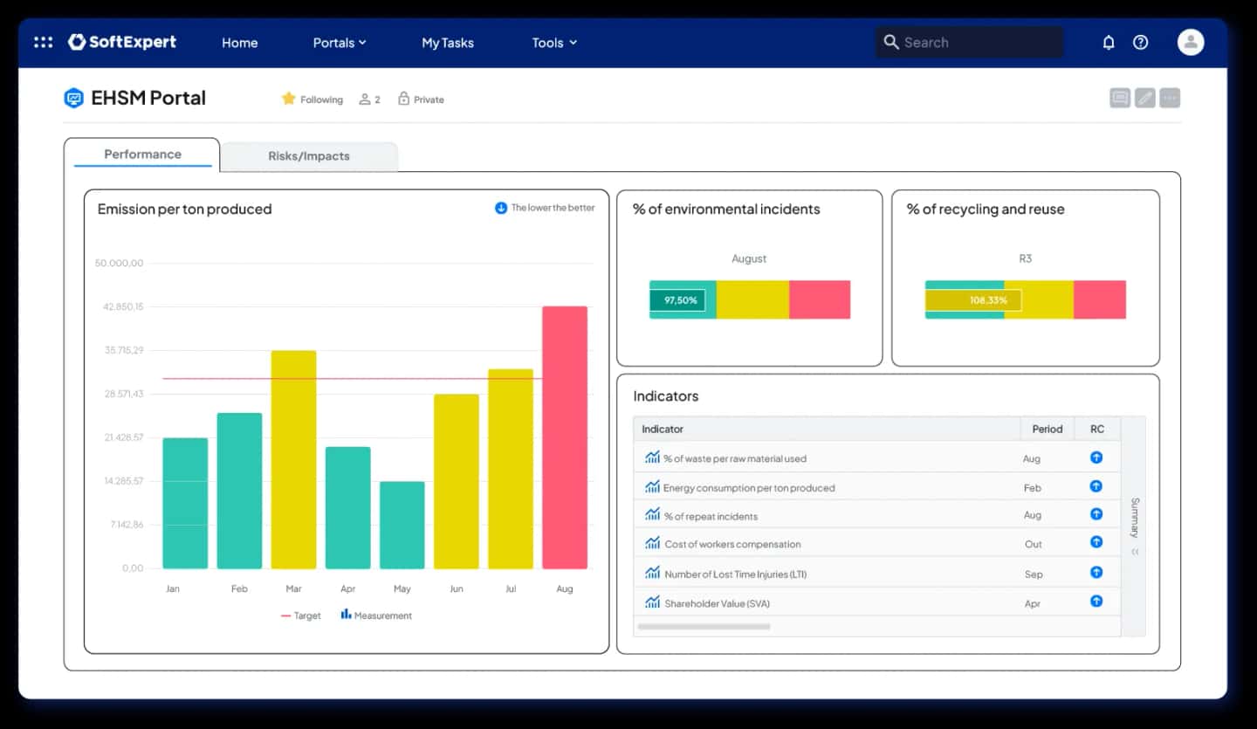Open the app launcher grid icon
The height and width of the screenshot is (729, 1257).
tap(43, 42)
